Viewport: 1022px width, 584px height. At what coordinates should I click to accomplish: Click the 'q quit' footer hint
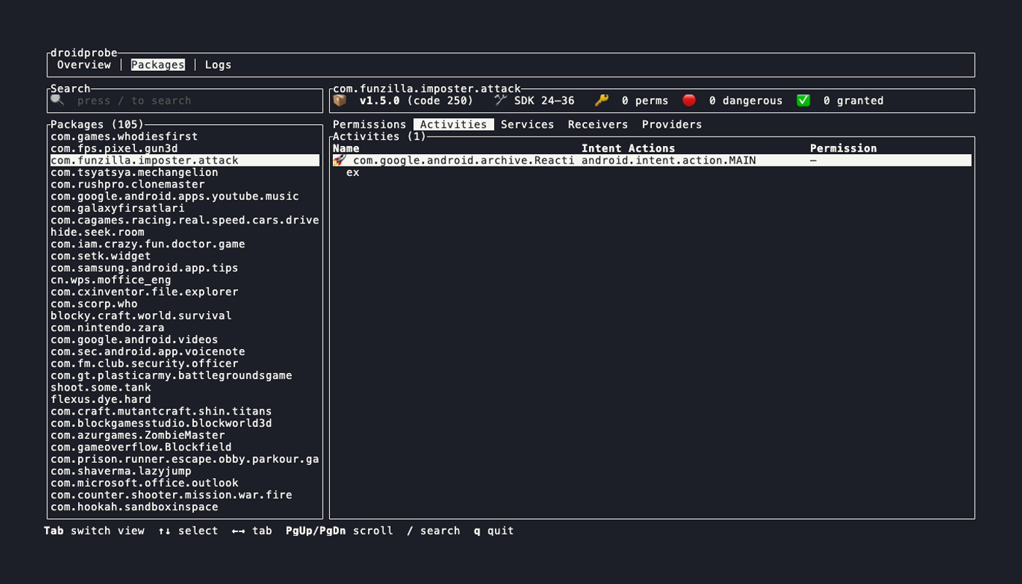pyautogui.click(x=493, y=531)
